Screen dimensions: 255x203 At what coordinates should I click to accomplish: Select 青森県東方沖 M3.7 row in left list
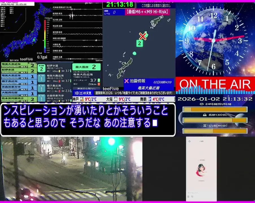(x=19, y=88)
